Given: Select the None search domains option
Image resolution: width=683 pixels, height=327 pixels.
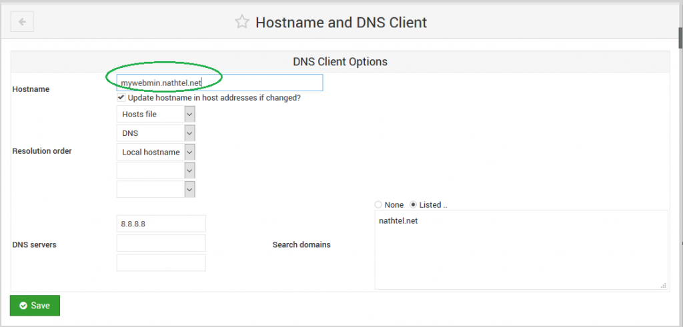Looking at the screenshot, I should pyautogui.click(x=379, y=205).
